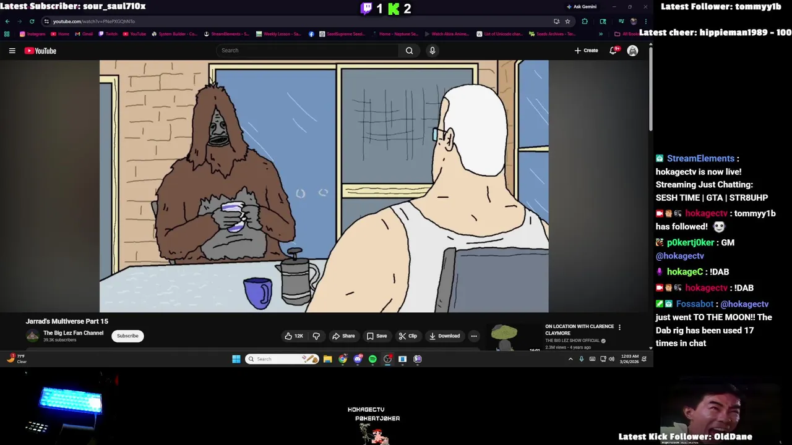Click the Save button
This screenshot has width=792, height=445.
(377, 336)
